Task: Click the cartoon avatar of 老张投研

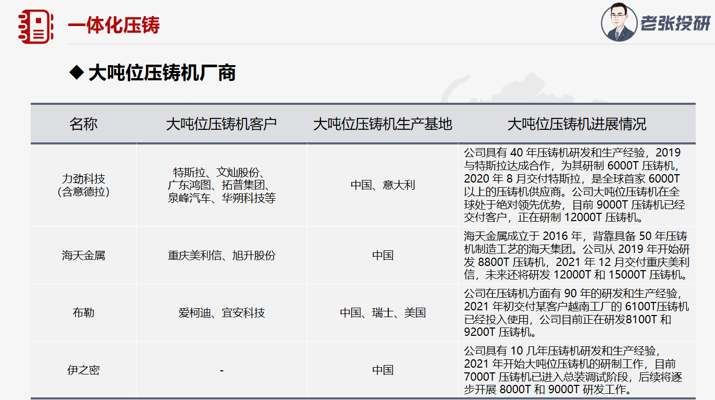Action: pos(619,22)
